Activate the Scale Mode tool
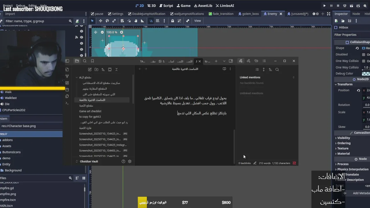 coord(114,21)
